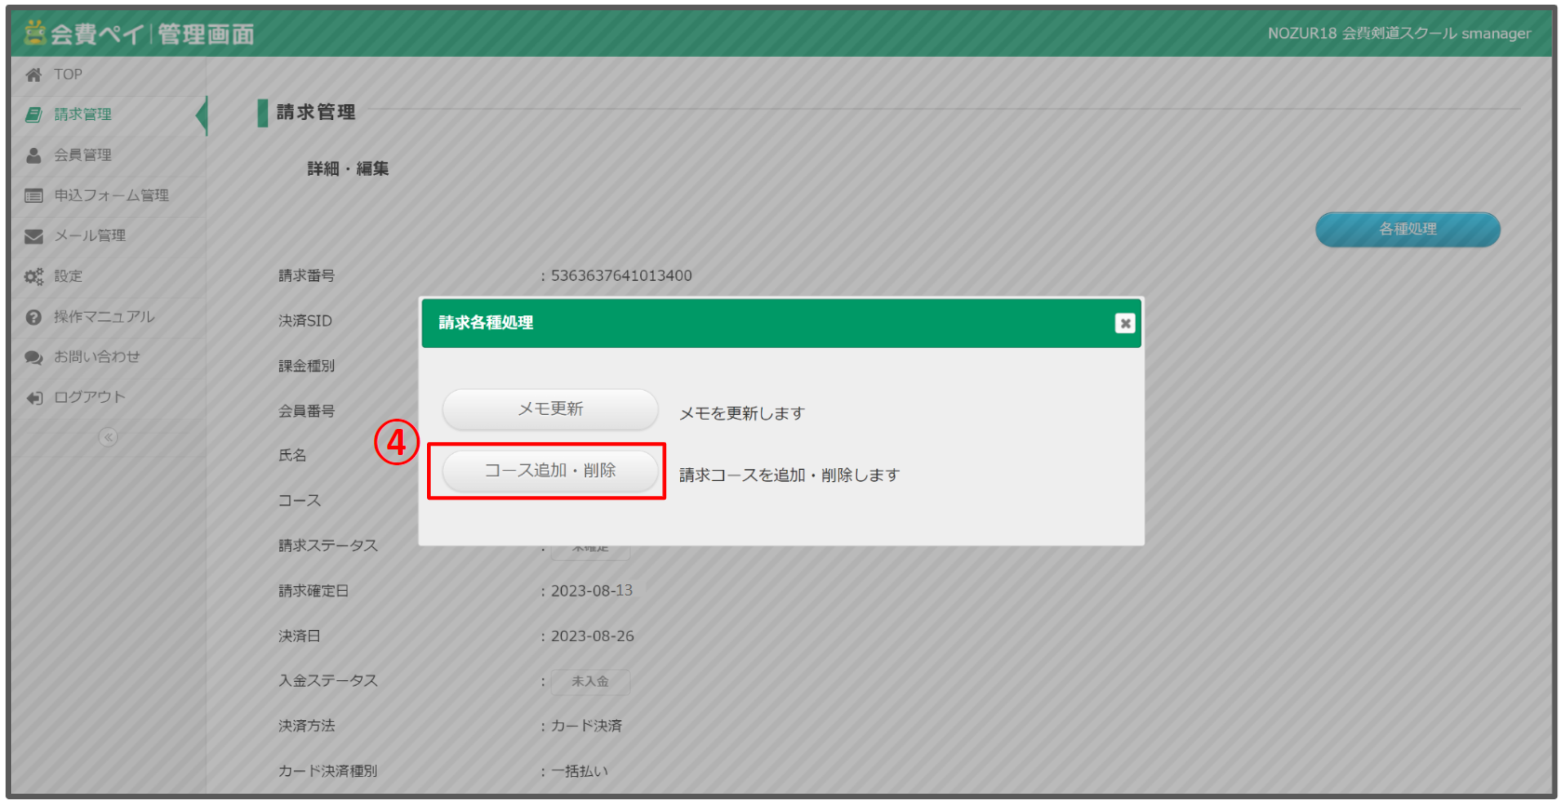Click the 入金ステータス label

(x=327, y=681)
